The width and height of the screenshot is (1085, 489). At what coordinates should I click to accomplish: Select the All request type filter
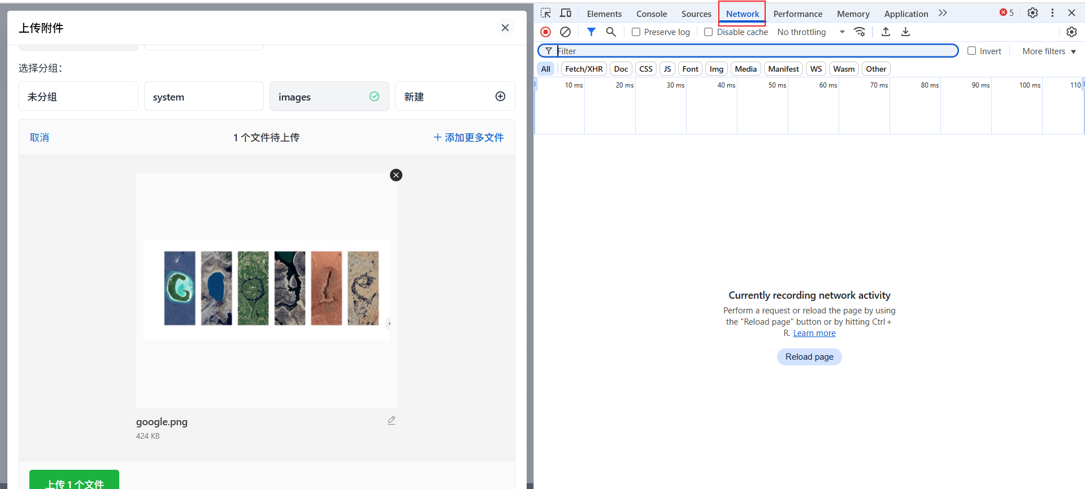point(545,69)
